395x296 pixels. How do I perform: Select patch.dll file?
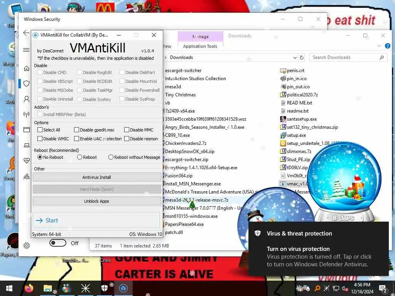click(174, 232)
